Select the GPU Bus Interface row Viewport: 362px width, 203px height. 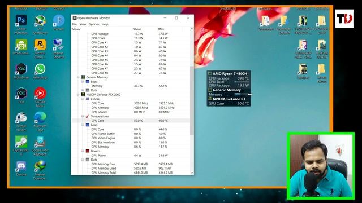tap(131, 142)
